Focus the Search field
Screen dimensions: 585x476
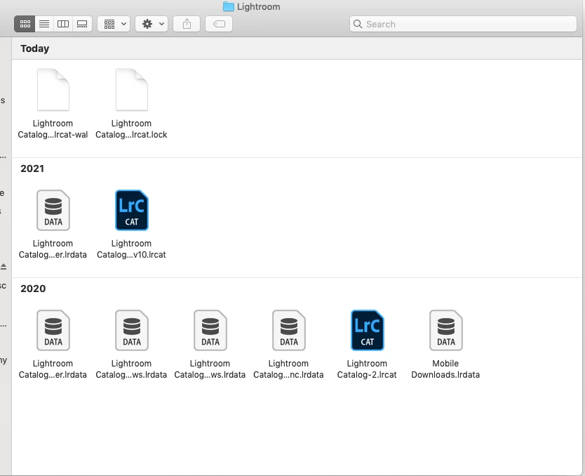click(464, 25)
